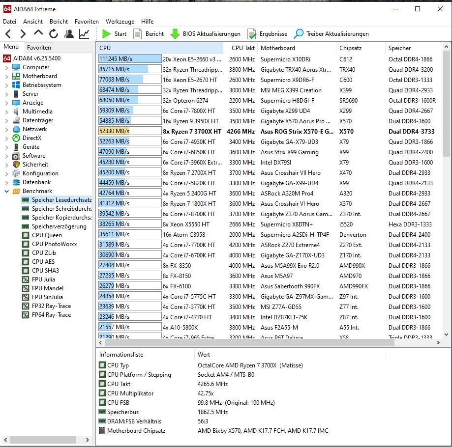Screen dimensions: 452x447
Task: Go back with the left arrow icon
Action: tap(8, 34)
